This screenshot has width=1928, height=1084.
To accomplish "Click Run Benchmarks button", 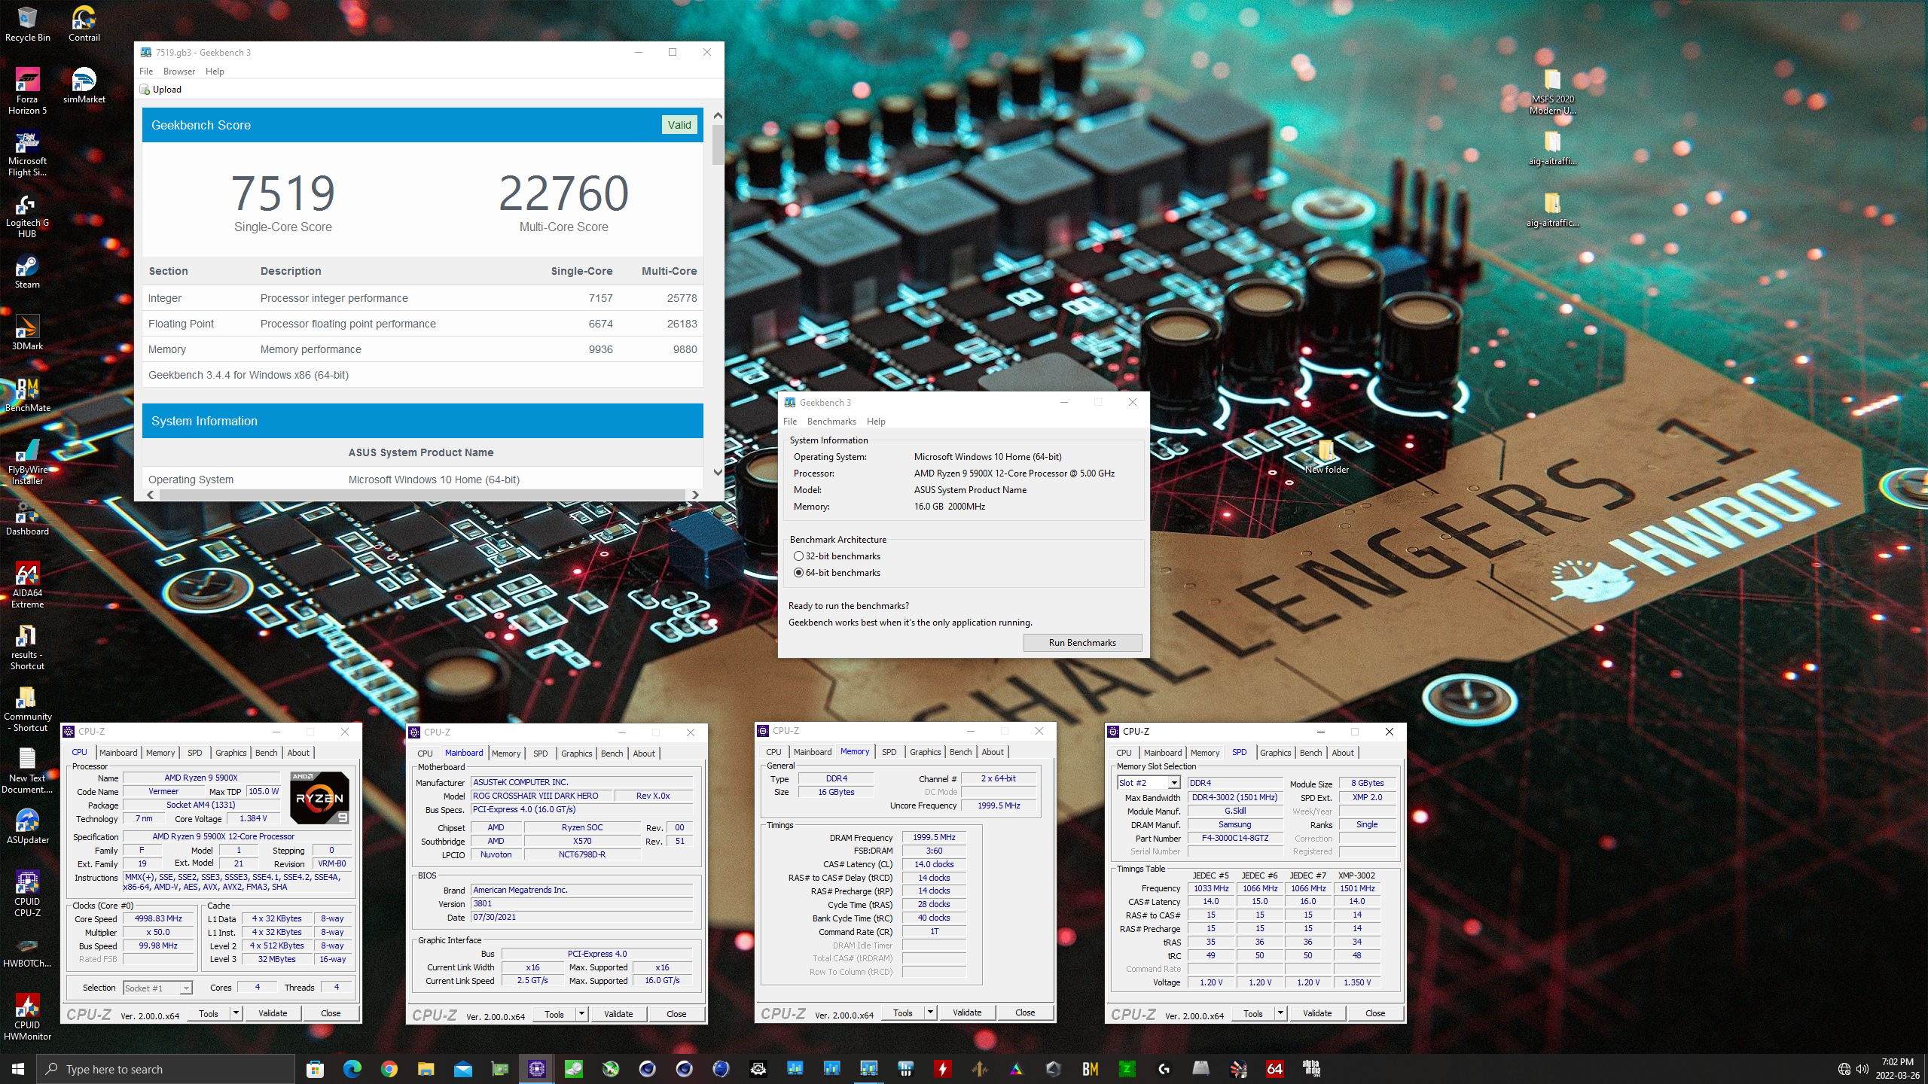I will (1082, 643).
